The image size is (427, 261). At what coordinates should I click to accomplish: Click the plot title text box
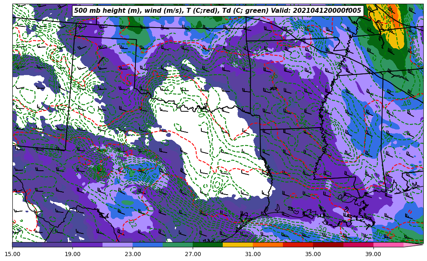point(217,11)
